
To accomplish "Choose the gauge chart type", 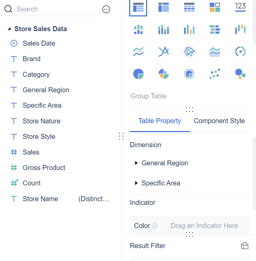I will tap(240, 52).
